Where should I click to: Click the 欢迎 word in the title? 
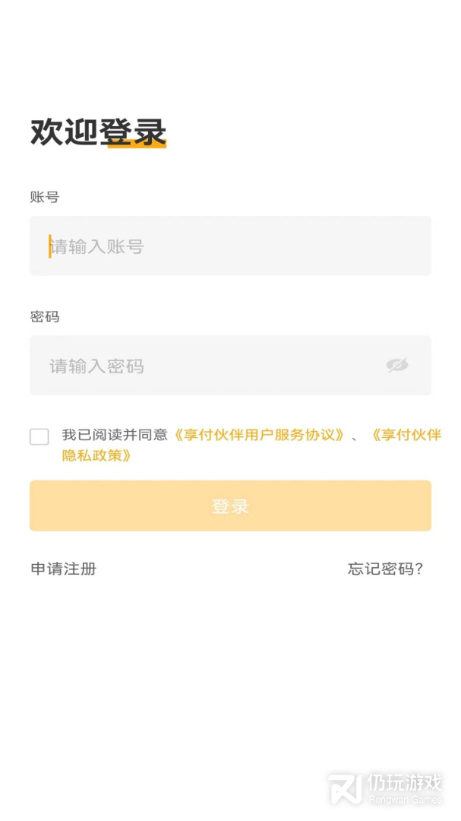[64, 132]
